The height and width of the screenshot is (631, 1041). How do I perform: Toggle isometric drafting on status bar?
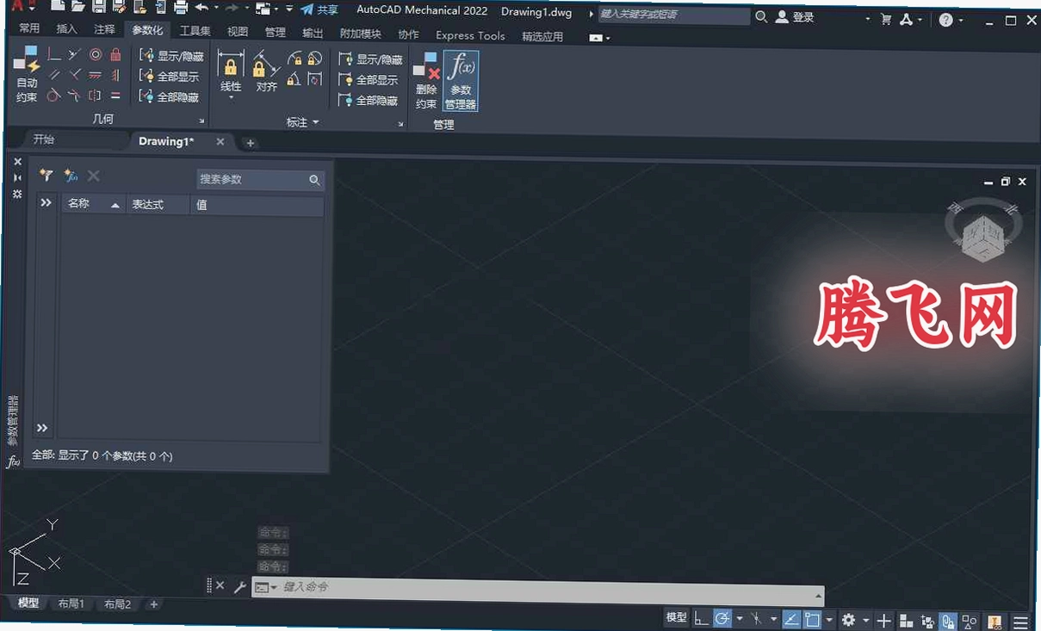756,620
